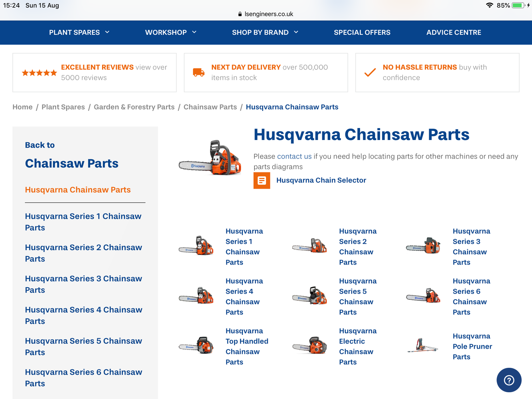
Task: Open Series 5 Chainsaw Parts in sidebar
Action: (83, 346)
